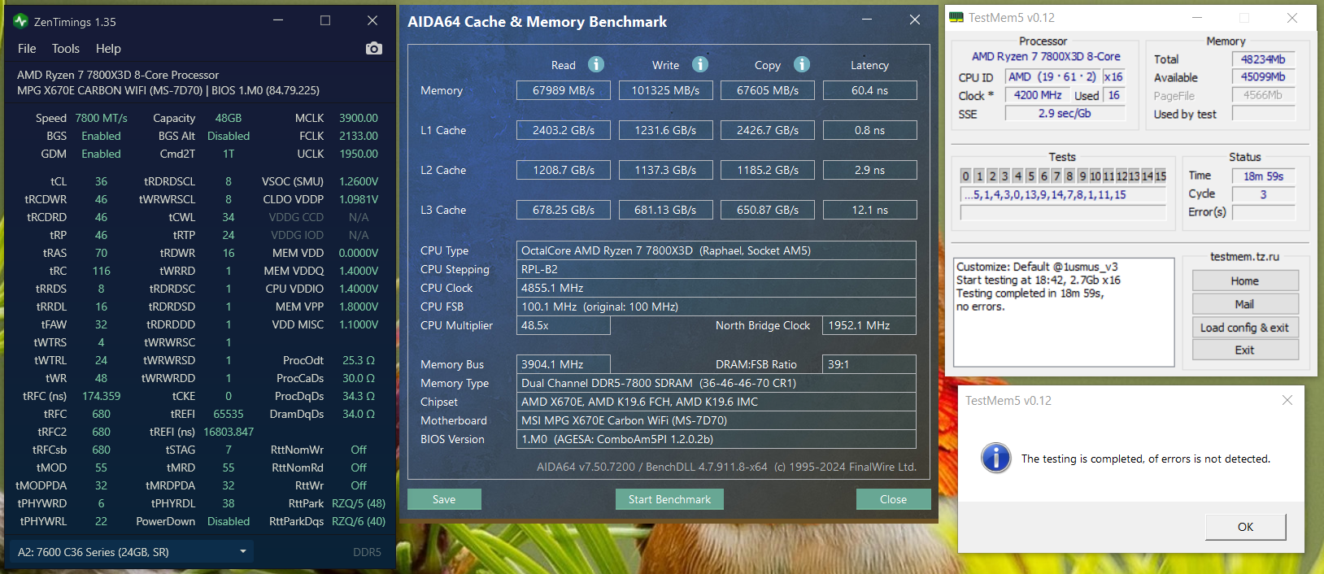Screen dimensions: 1324x574
Task: Click the CPU Clock field 4855.1 MHz
Action: (716, 288)
